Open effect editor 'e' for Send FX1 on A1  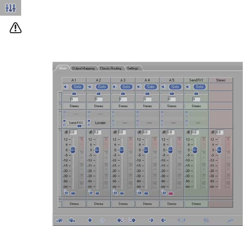click(64, 125)
